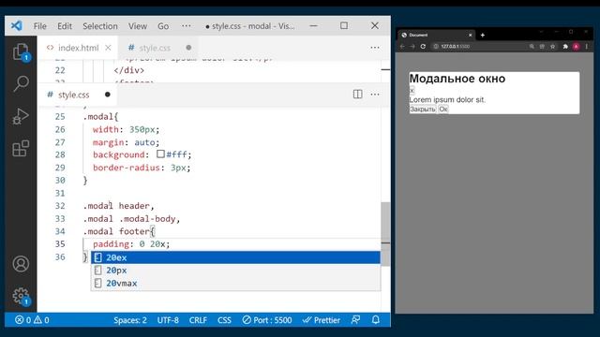Choose the 20ex autocomplete suggestion

(x=235, y=257)
